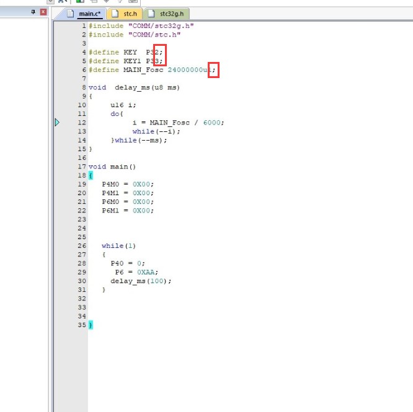Image resolution: width=413 pixels, height=412 pixels.
Task: Click the highlighted closing brace on line 35
Action: click(91, 325)
